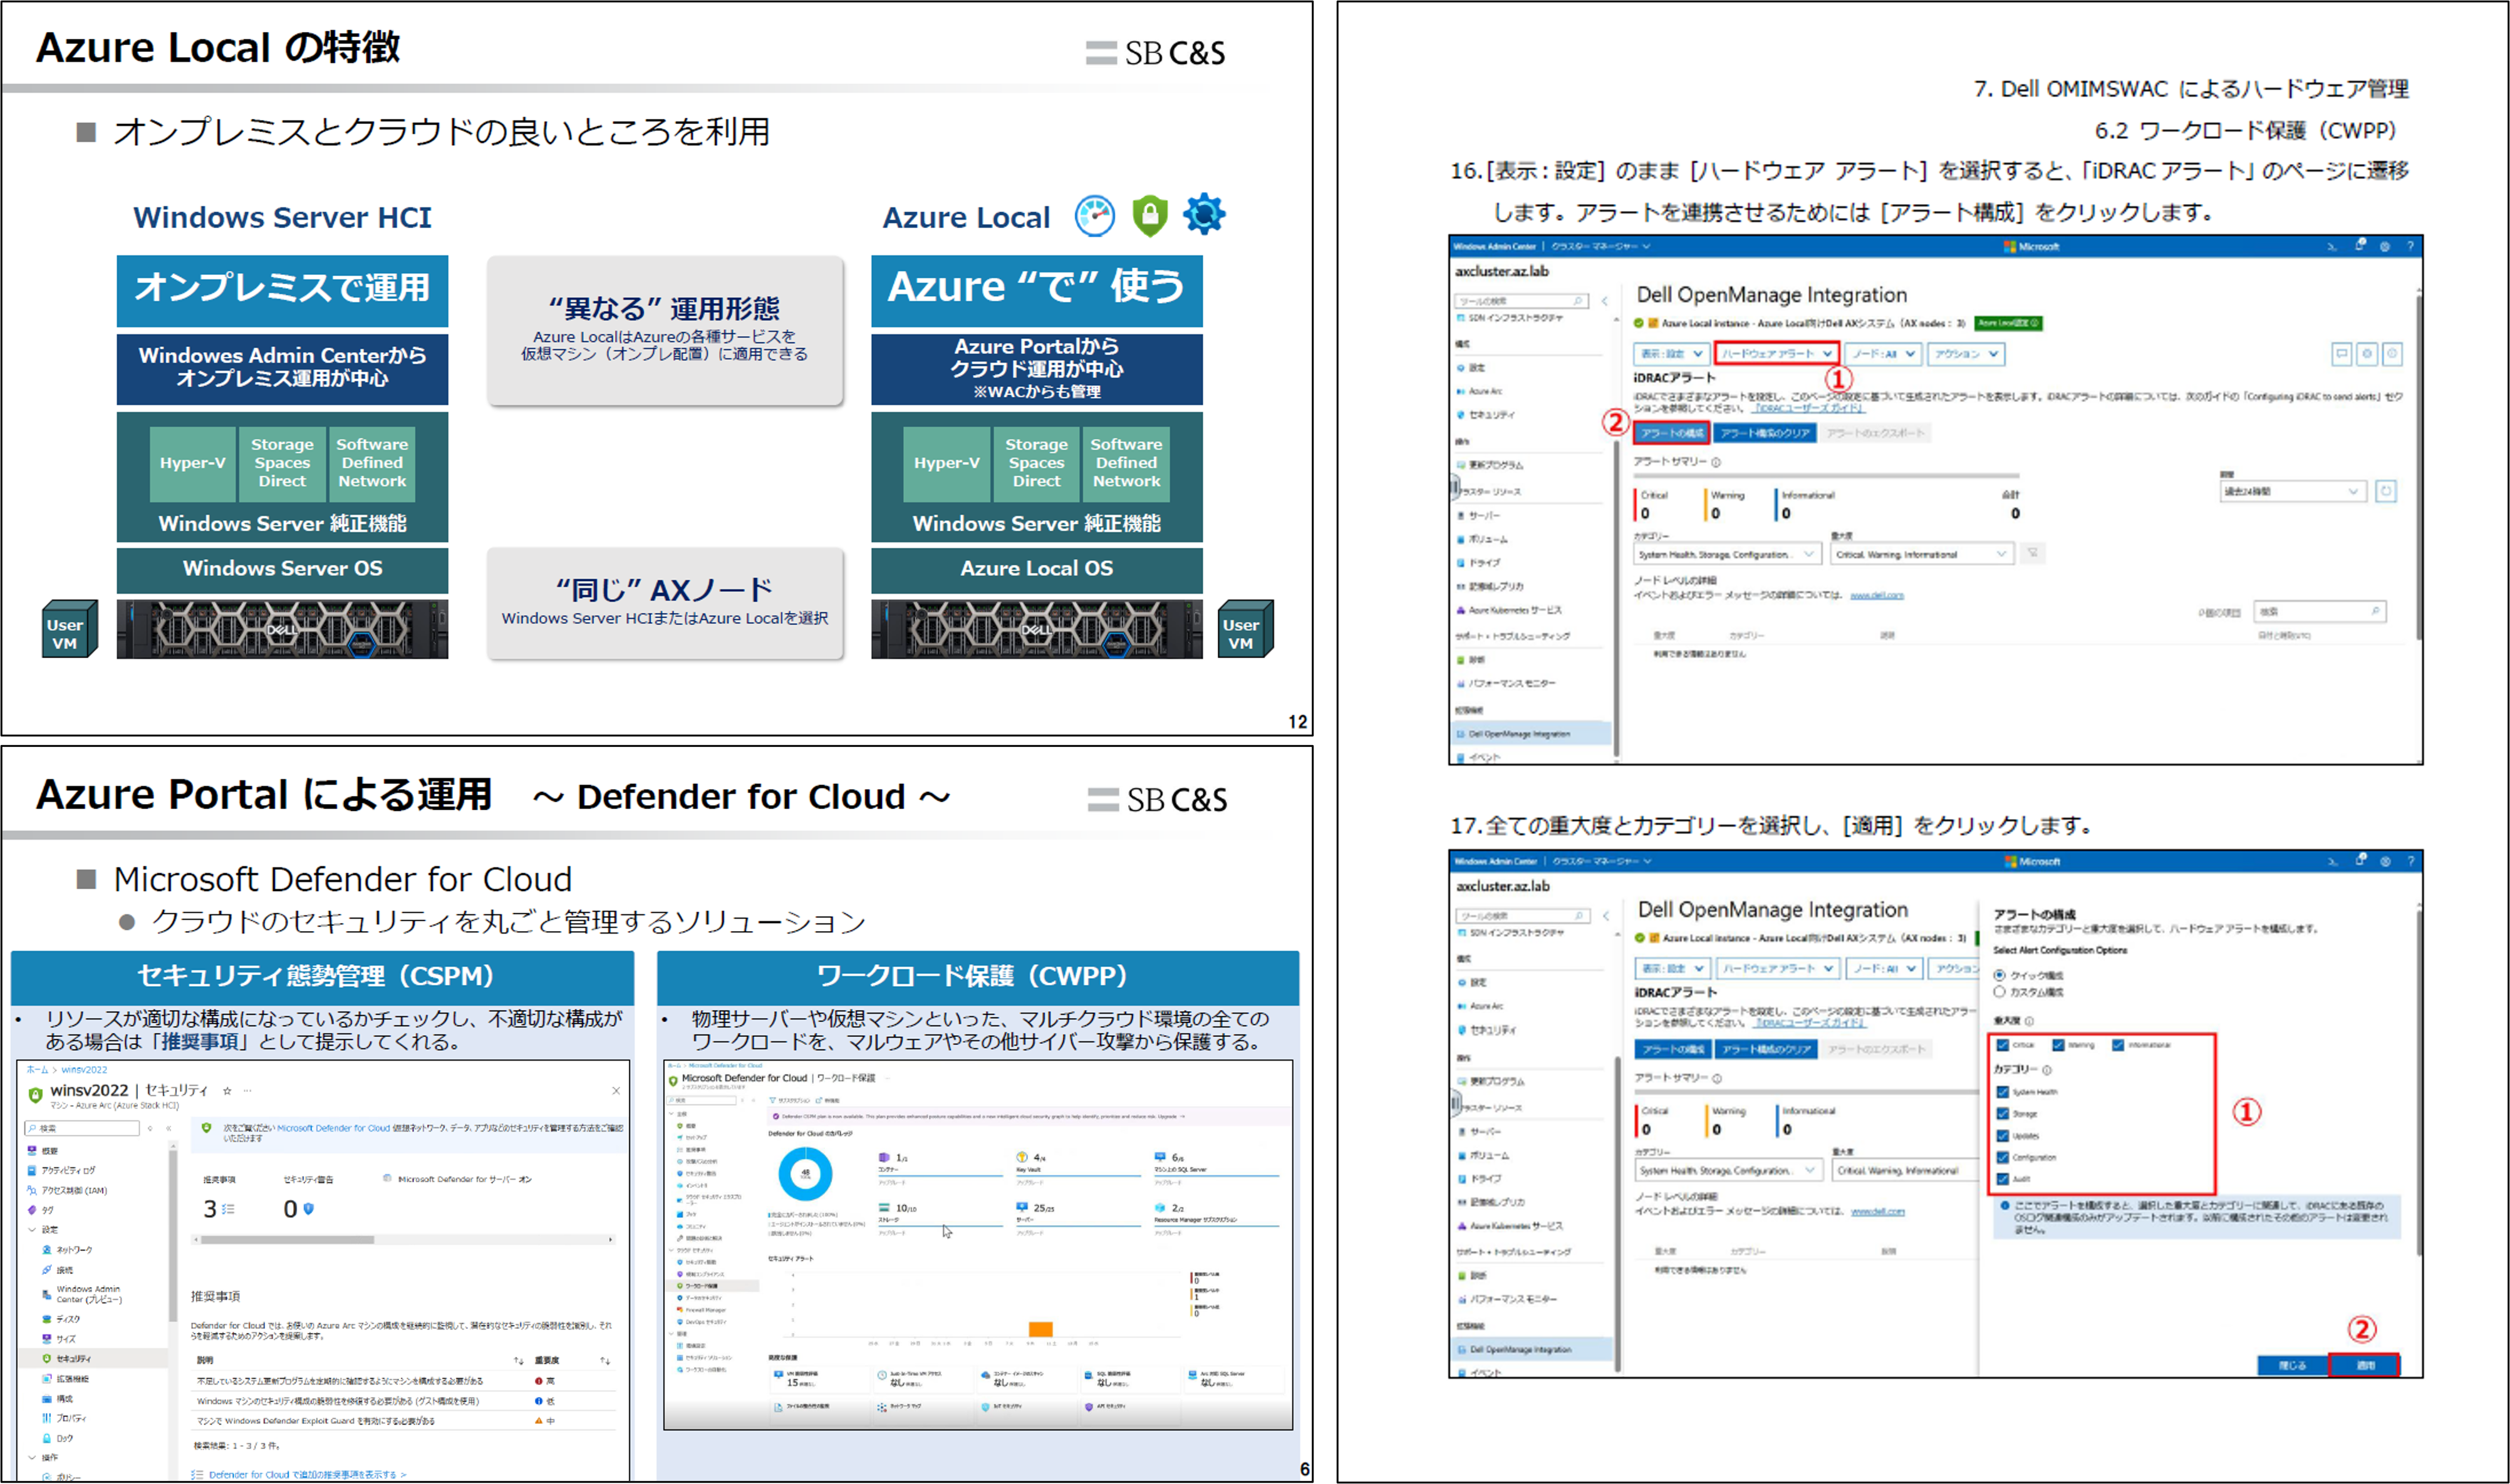
Task: Open the ハードウェア アラート dropdown in step 16 screenshot
Action: pos(1776,353)
